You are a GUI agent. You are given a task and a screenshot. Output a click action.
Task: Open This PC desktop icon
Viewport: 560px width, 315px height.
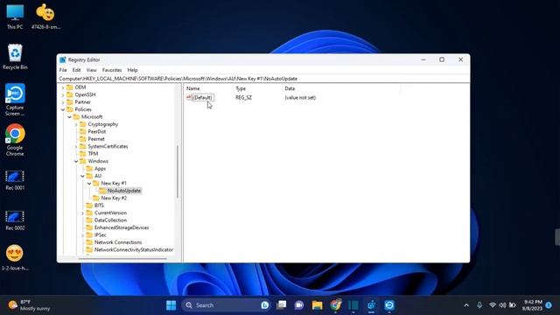click(x=15, y=17)
